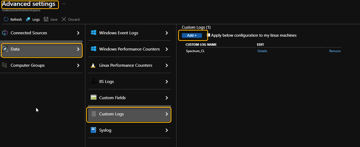The width and height of the screenshot is (360, 147).
Task: Expand Windows Event Logs chevron
Action: point(167,33)
